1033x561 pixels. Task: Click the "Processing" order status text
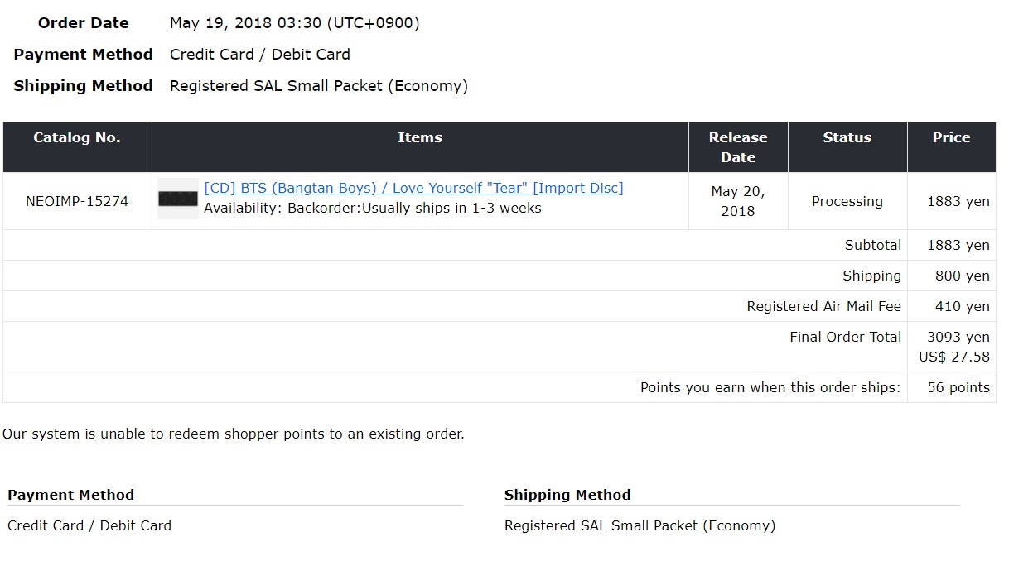(x=847, y=201)
